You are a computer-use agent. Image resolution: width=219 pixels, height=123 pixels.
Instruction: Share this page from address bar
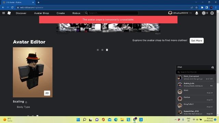(x=192, y=8)
